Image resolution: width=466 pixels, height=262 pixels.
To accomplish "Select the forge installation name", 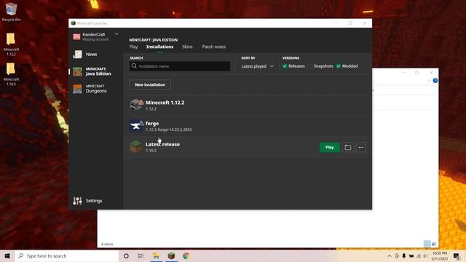I will click(152, 123).
